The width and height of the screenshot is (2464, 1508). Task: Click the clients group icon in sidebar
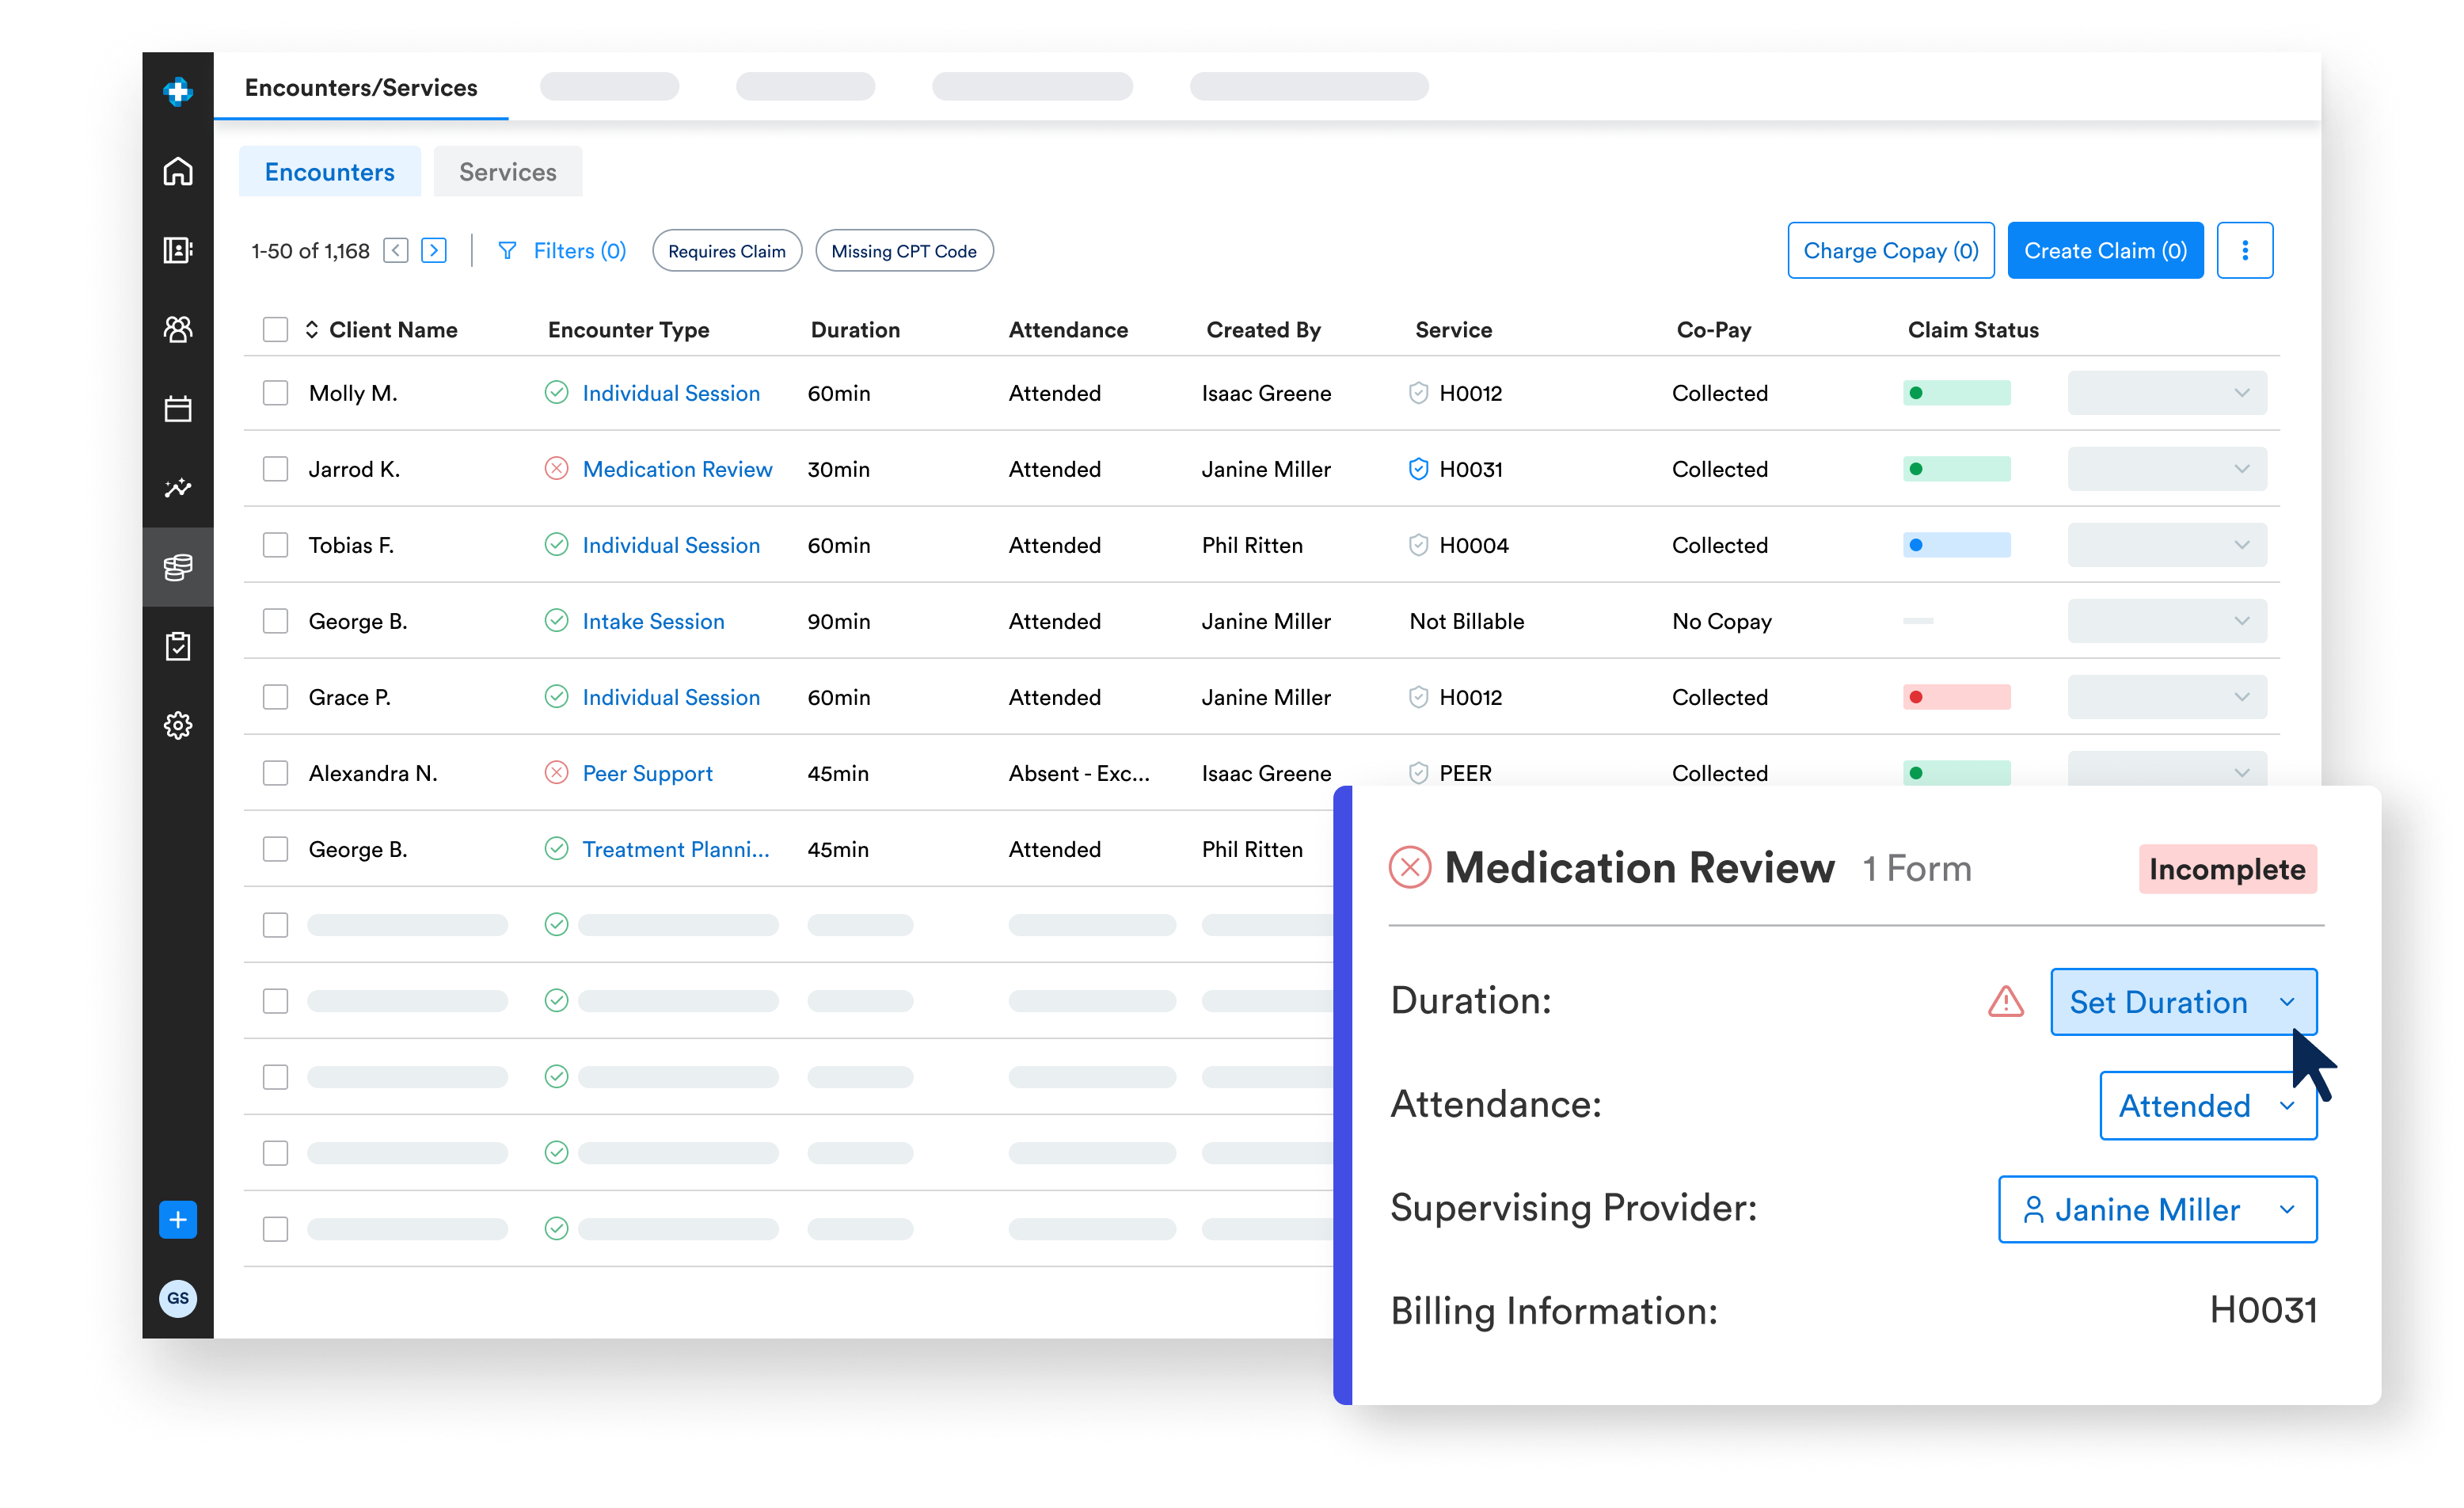coord(178,329)
